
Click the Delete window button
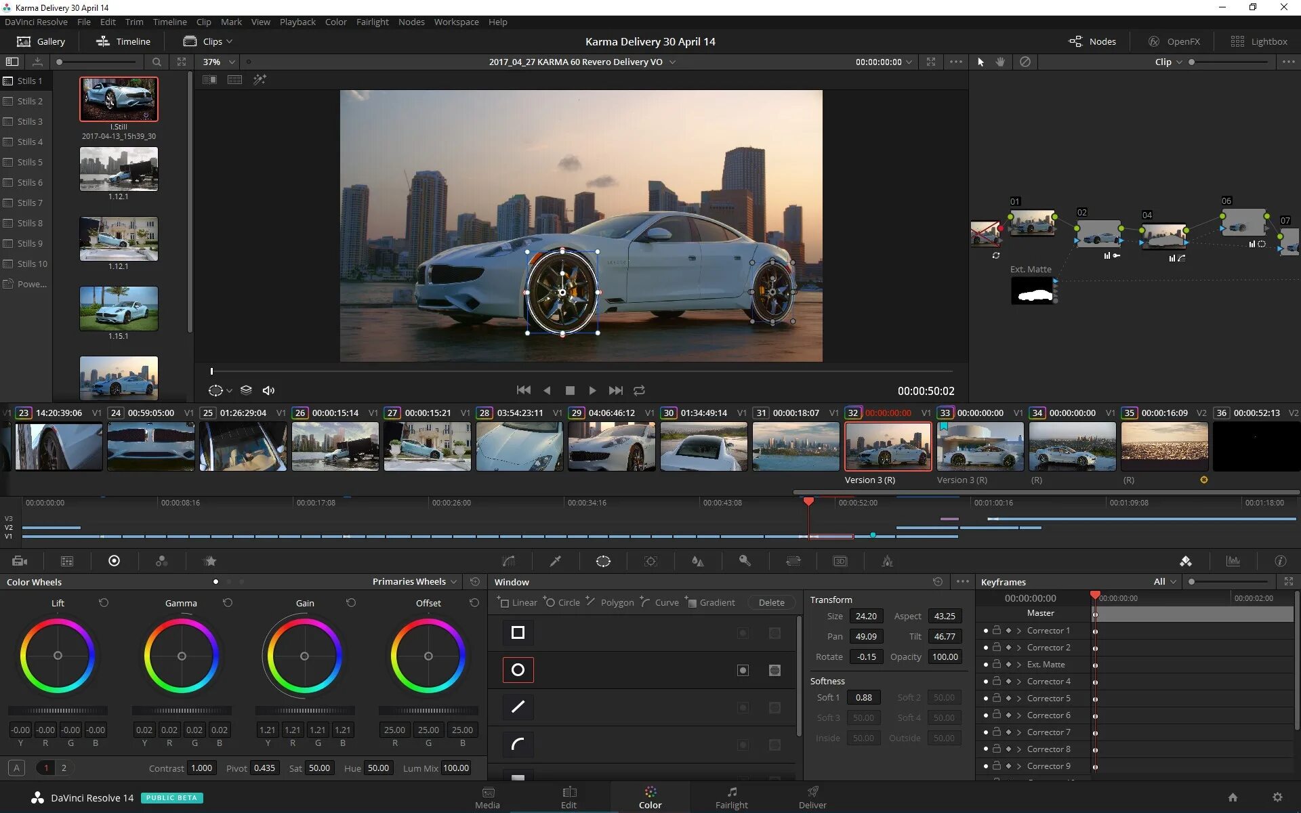tap(771, 602)
